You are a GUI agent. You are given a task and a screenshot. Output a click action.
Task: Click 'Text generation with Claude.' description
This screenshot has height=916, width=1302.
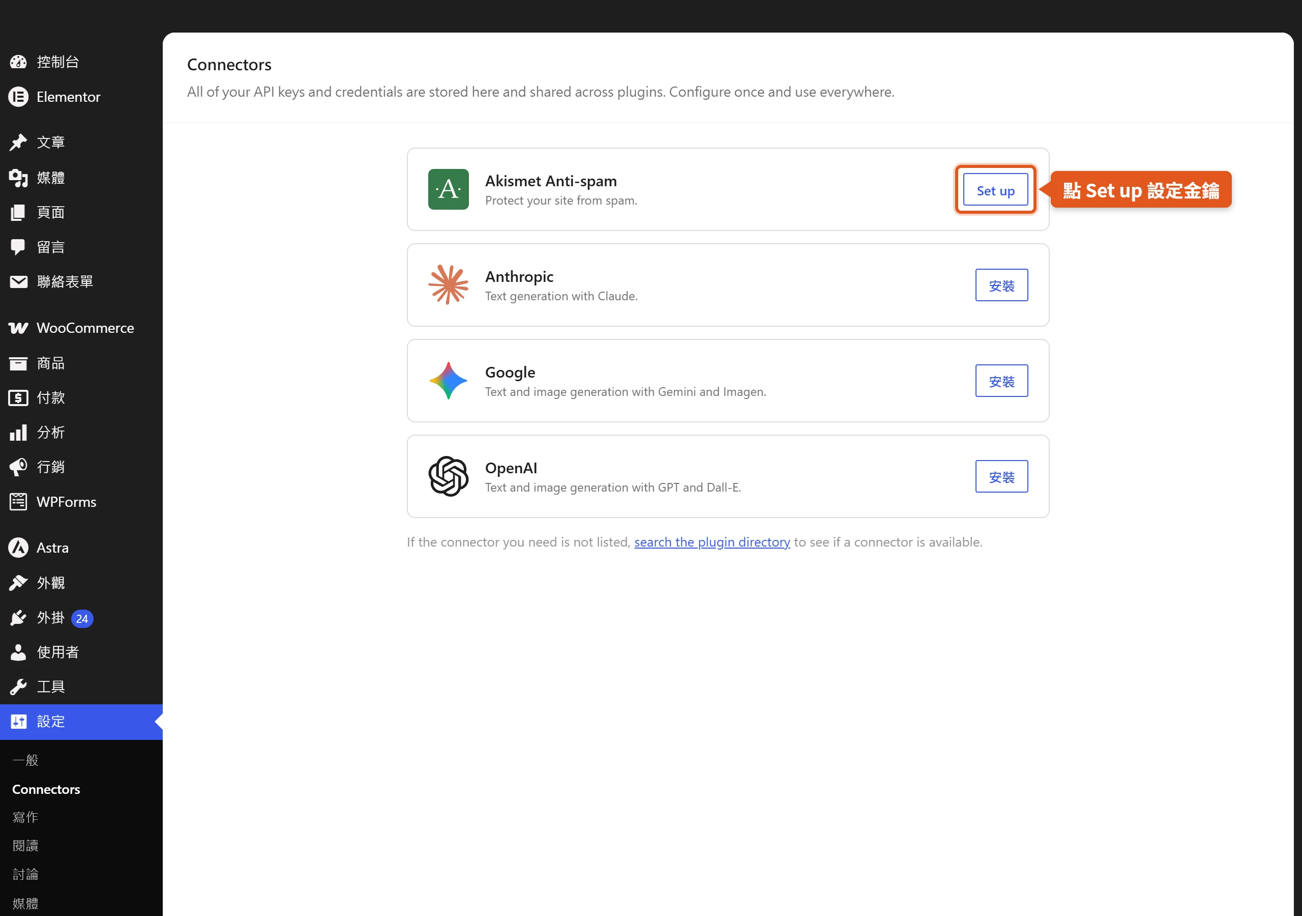561,296
